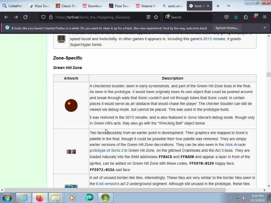Click the Description column header
The image size is (271, 203).
pos(173,78)
